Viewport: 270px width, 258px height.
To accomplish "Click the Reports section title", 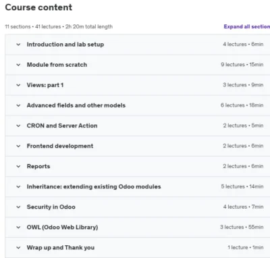I will (x=38, y=166).
